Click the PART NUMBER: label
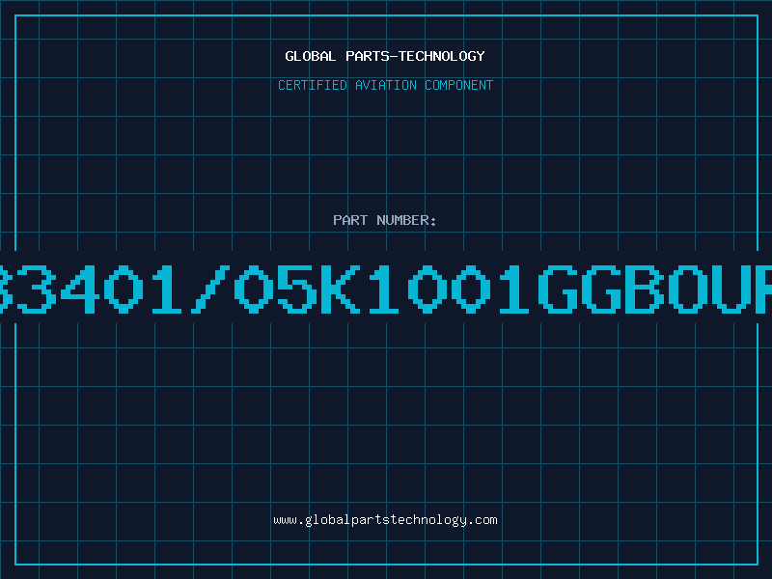Screen dimensions: 772x579 [x=385, y=220]
